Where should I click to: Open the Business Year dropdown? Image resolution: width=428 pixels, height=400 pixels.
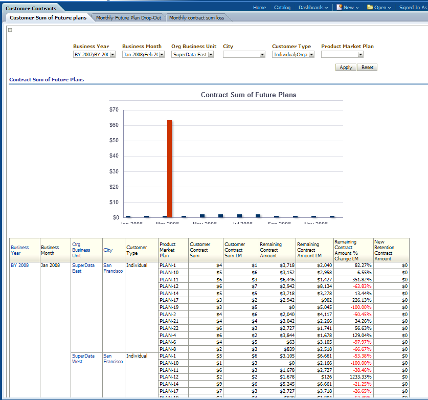[112, 55]
